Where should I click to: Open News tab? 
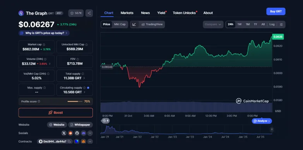(x=146, y=13)
